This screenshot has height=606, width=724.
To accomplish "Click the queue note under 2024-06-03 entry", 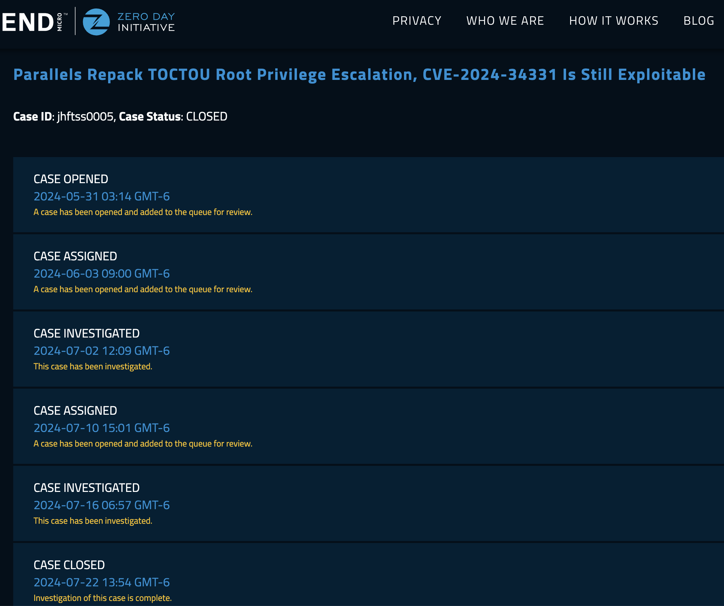I will pyautogui.click(x=143, y=289).
